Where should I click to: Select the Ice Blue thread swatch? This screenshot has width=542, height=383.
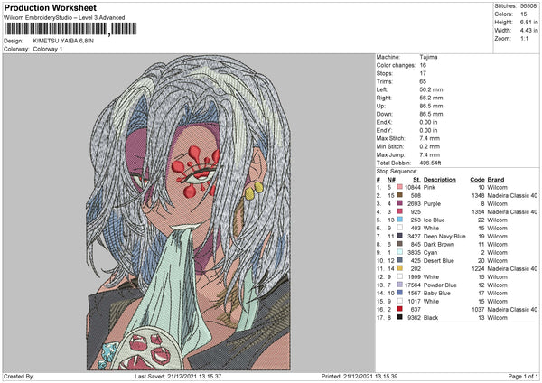pos(400,220)
